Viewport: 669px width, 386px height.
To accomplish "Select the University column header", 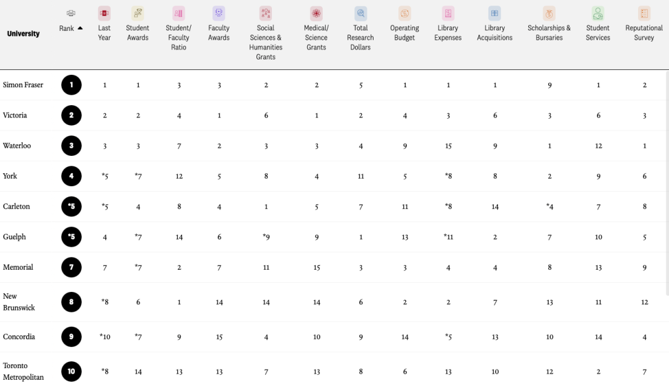I will pyautogui.click(x=24, y=33).
